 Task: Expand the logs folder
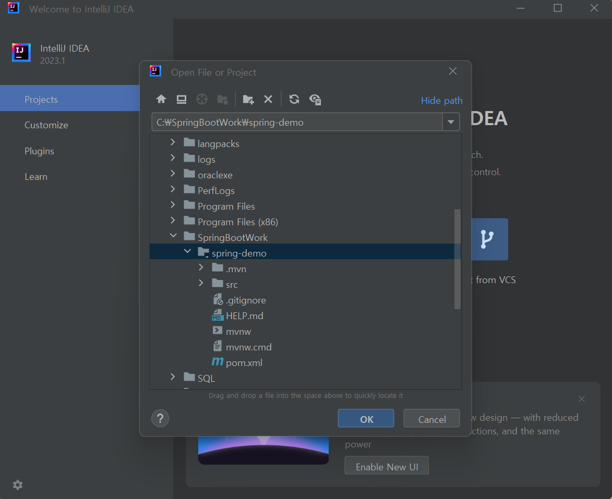coord(173,157)
